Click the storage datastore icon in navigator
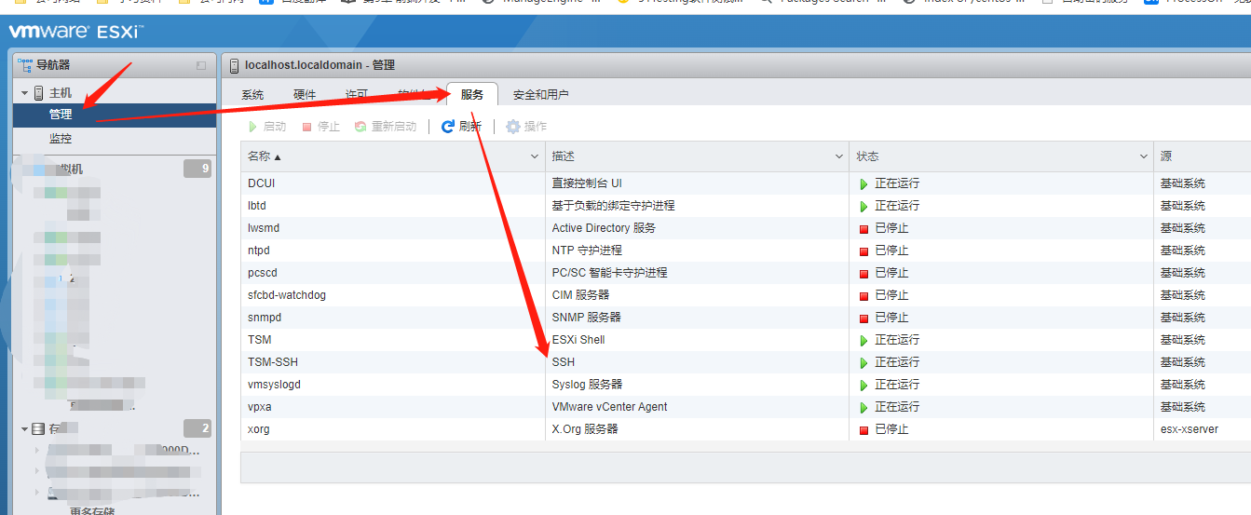This screenshot has height=515, width=1251. tap(38, 429)
